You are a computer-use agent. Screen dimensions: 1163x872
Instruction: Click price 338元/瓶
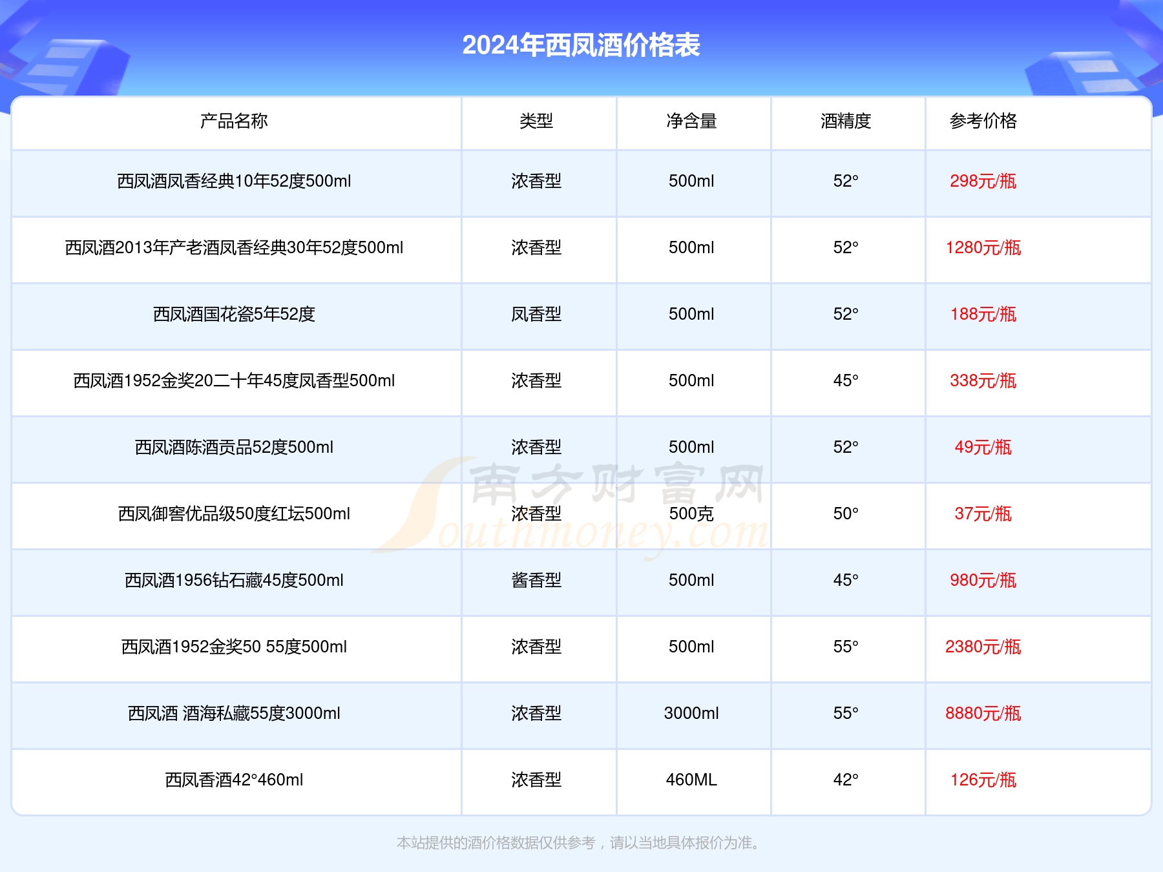coord(983,380)
